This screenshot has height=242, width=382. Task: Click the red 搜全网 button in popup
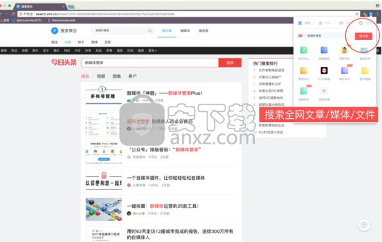[363, 36]
